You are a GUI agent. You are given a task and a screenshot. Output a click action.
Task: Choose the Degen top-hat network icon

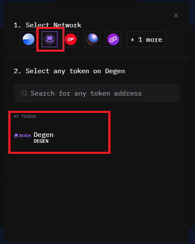coord(50,39)
